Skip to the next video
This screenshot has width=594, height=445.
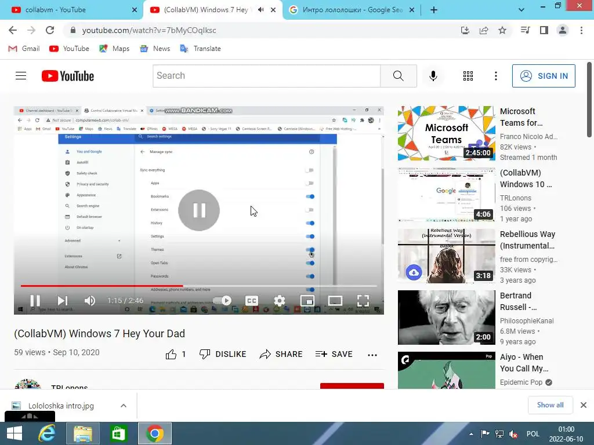click(63, 301)
